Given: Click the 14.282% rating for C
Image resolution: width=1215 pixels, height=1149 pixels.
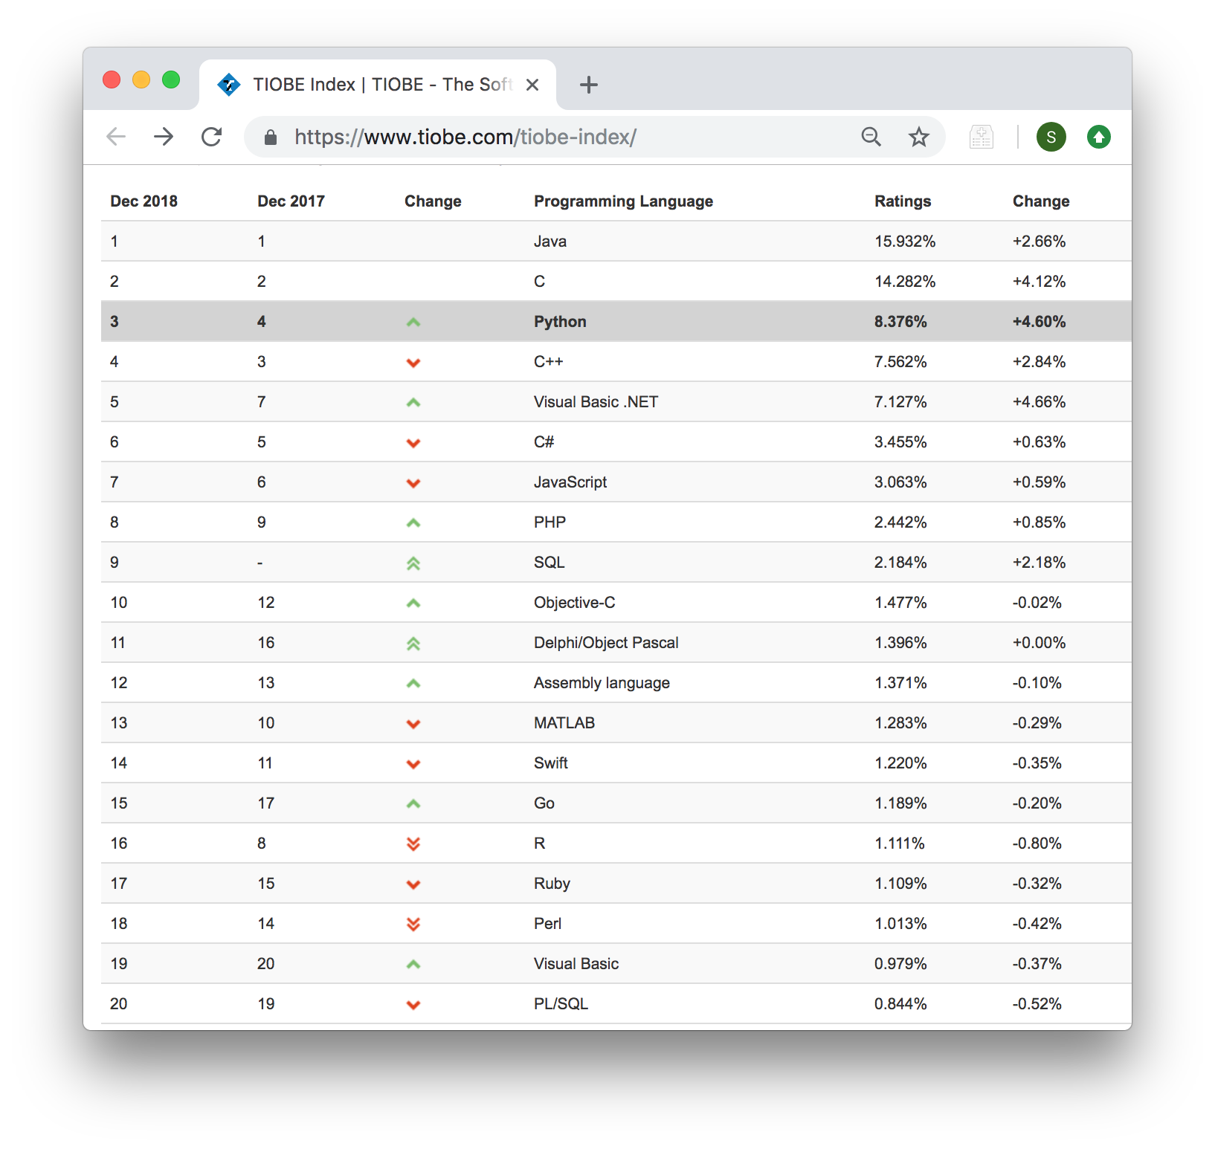Looking at the screenshot, I should point(905,282).
